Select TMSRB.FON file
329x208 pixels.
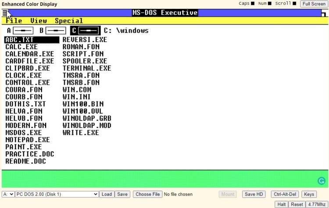(x=81, y=82)
